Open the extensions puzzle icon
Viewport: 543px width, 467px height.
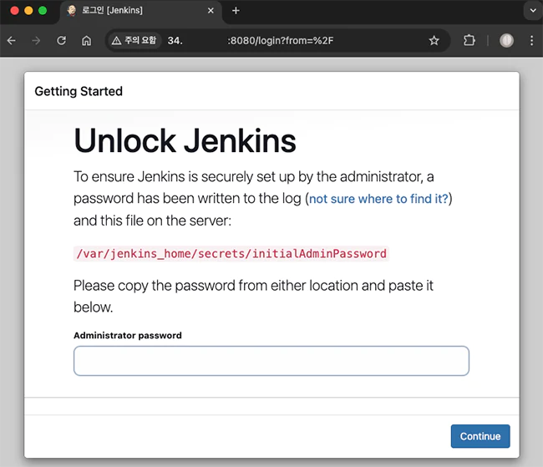click(469, 40)
